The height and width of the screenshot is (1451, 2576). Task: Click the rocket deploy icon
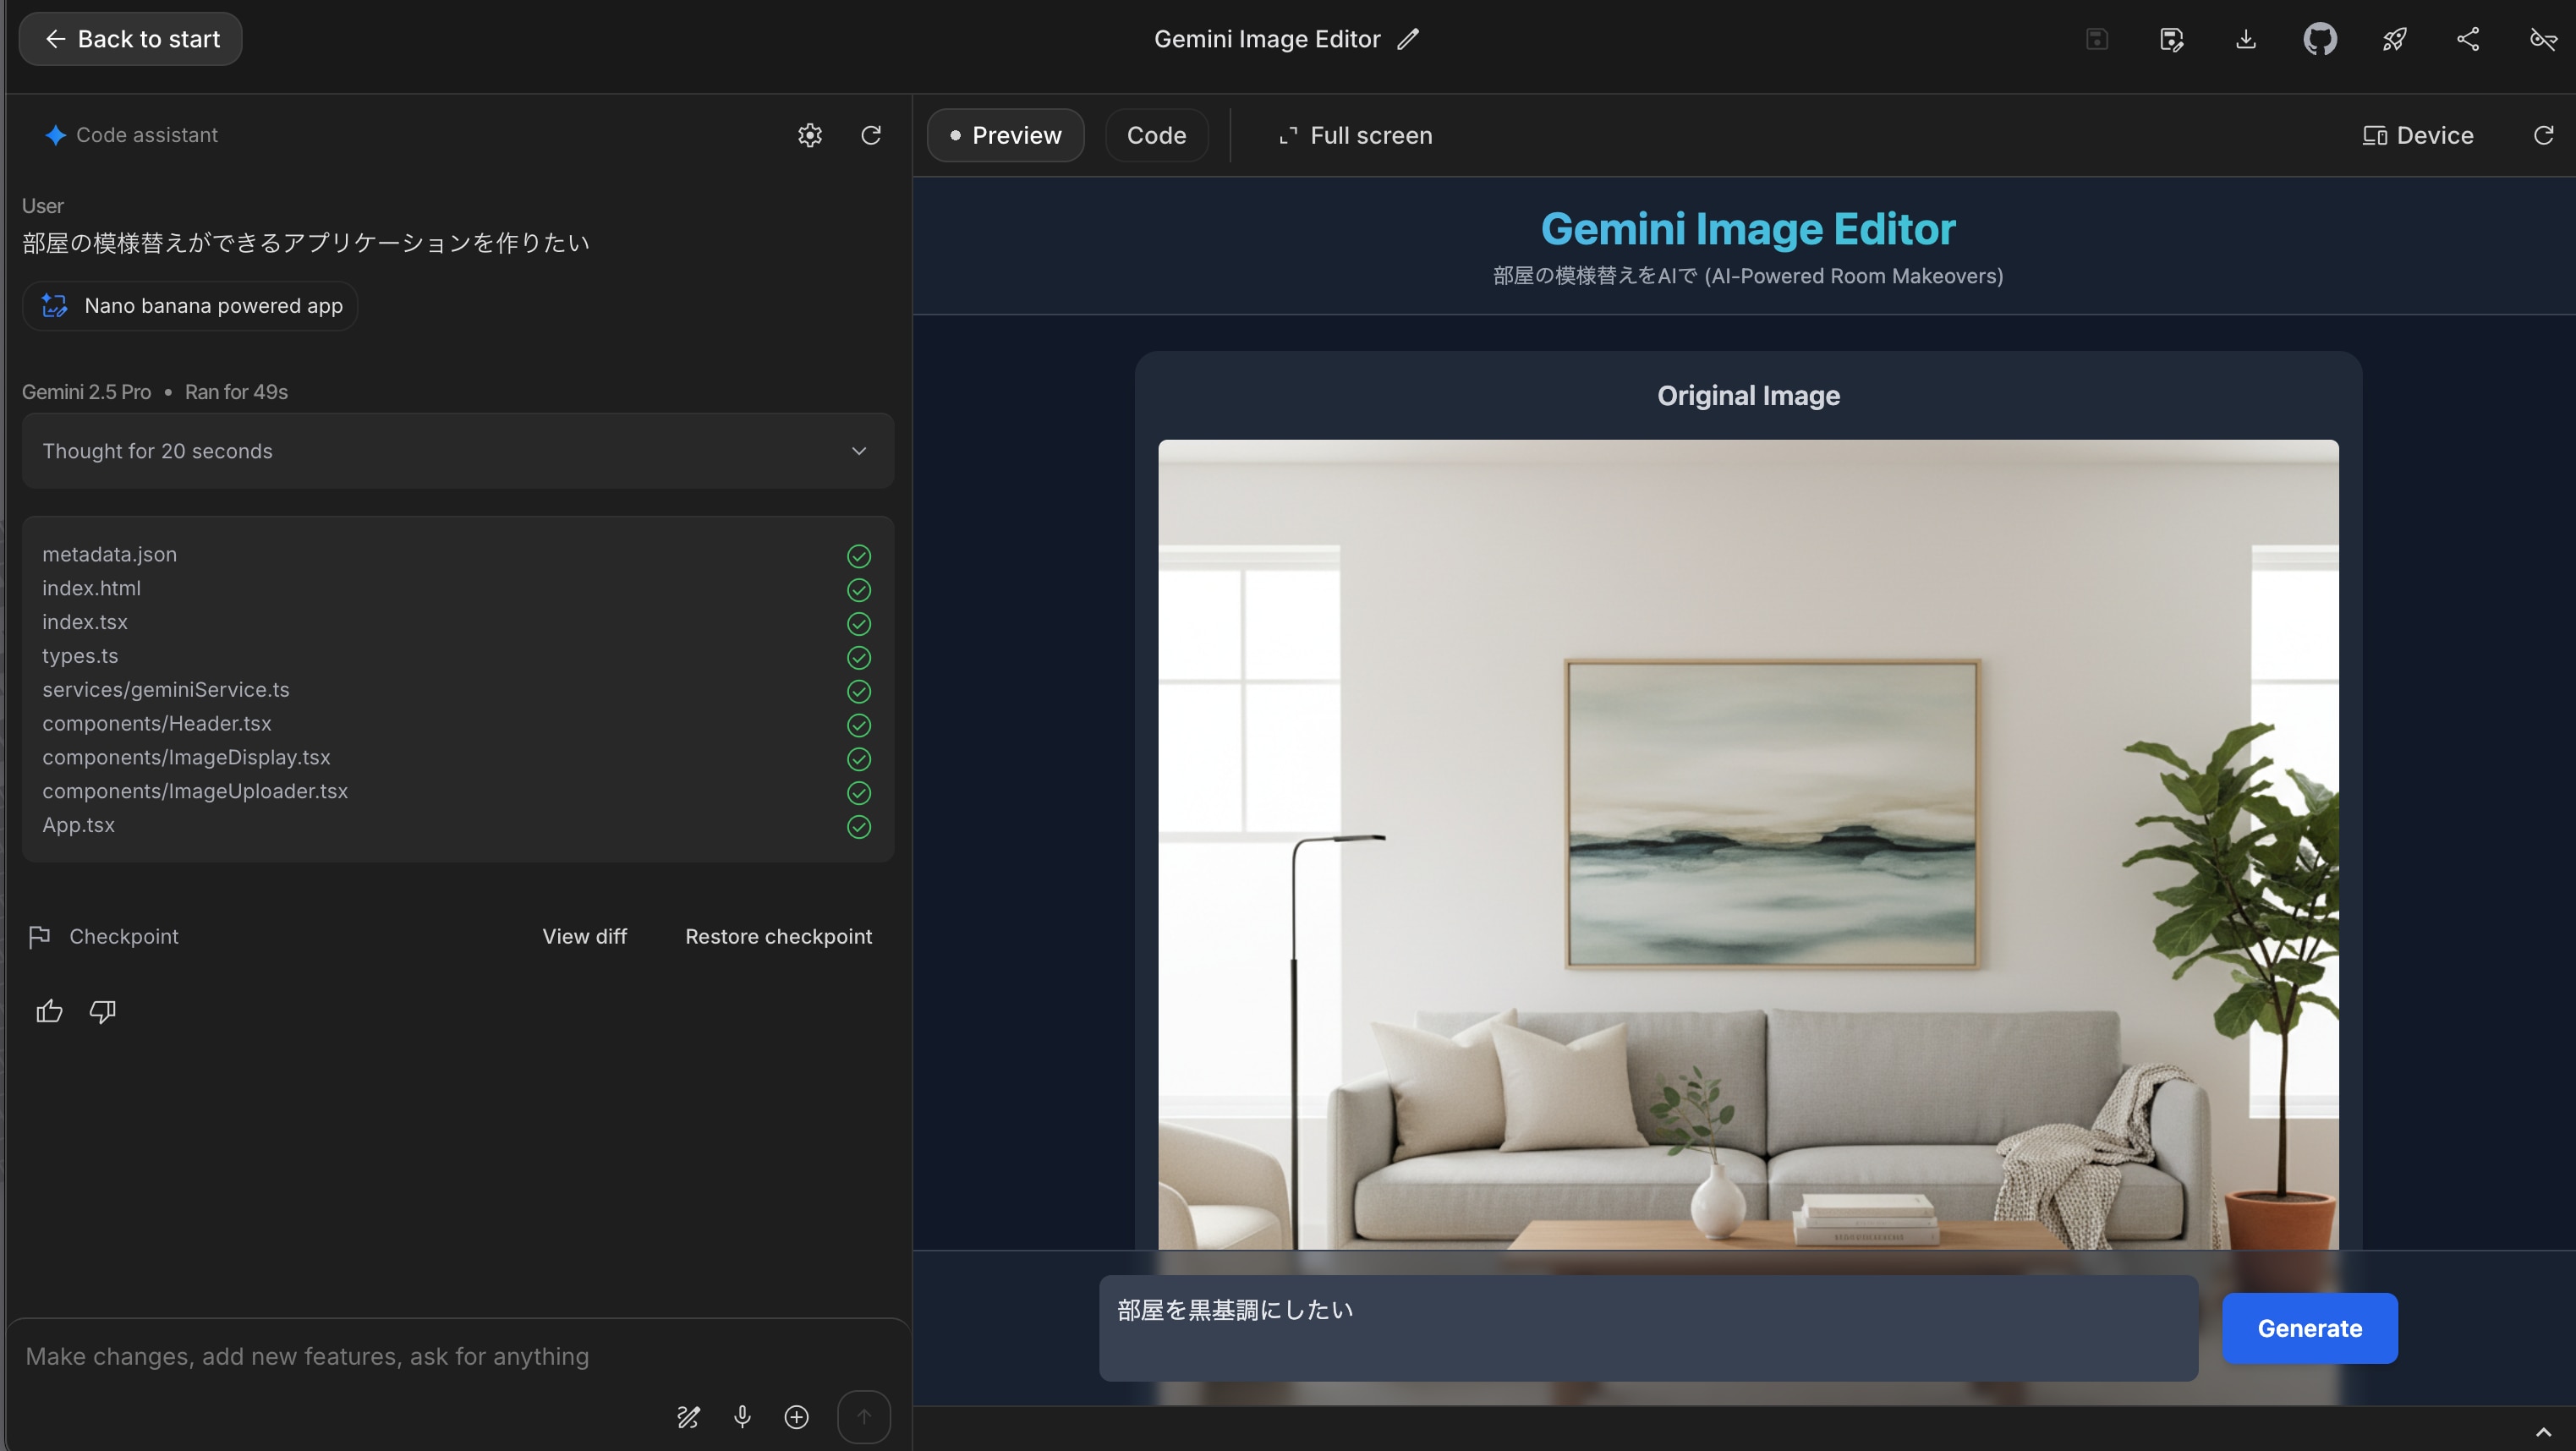click(x=2394, y=39)
